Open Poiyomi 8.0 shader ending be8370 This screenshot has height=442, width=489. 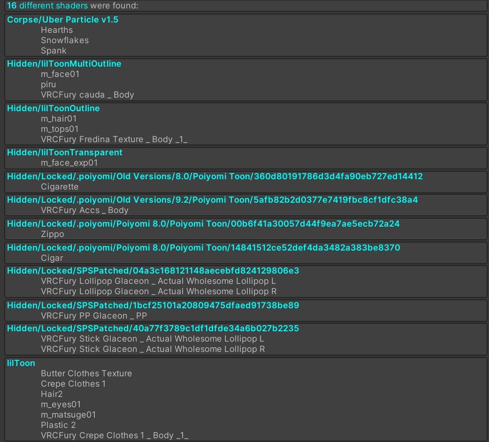[x=204, y=248]
